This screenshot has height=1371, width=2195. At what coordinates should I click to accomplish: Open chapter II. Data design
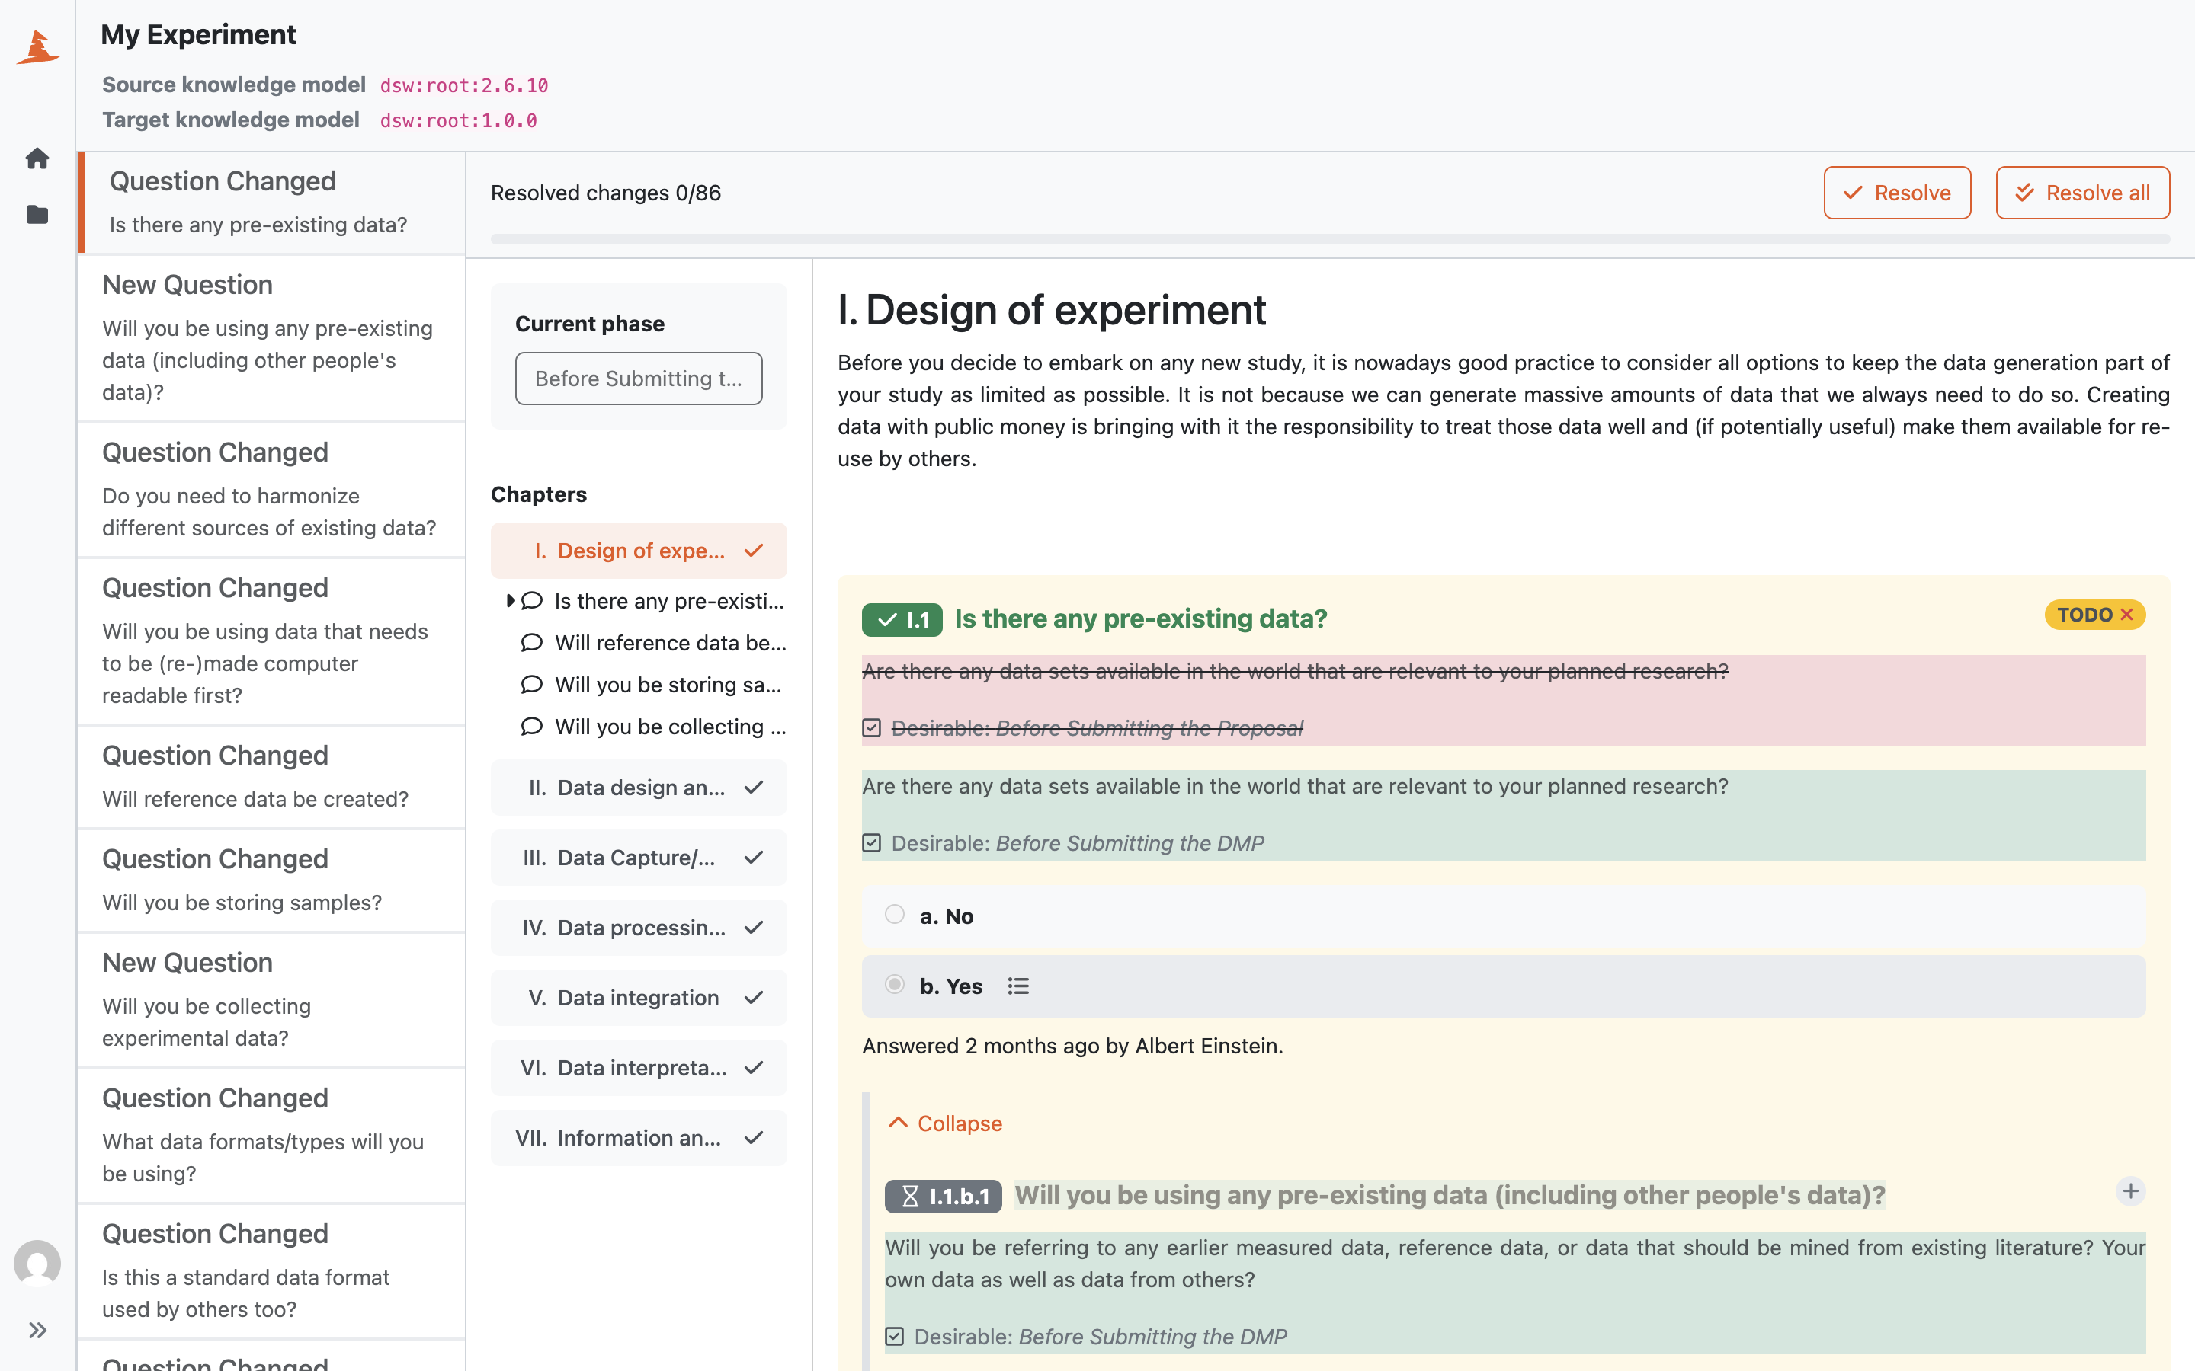tap(639, 787)
